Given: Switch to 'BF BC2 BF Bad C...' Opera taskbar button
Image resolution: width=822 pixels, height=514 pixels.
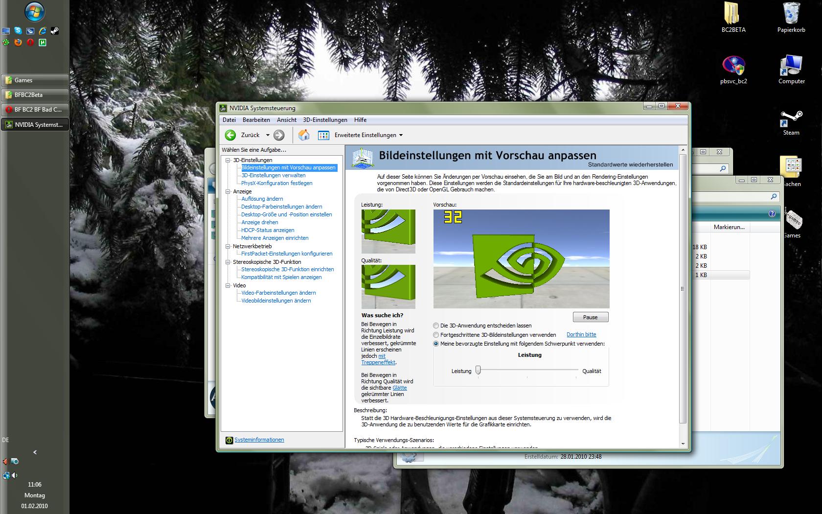Looking at the screenshot, I should [x=35, y=110].
